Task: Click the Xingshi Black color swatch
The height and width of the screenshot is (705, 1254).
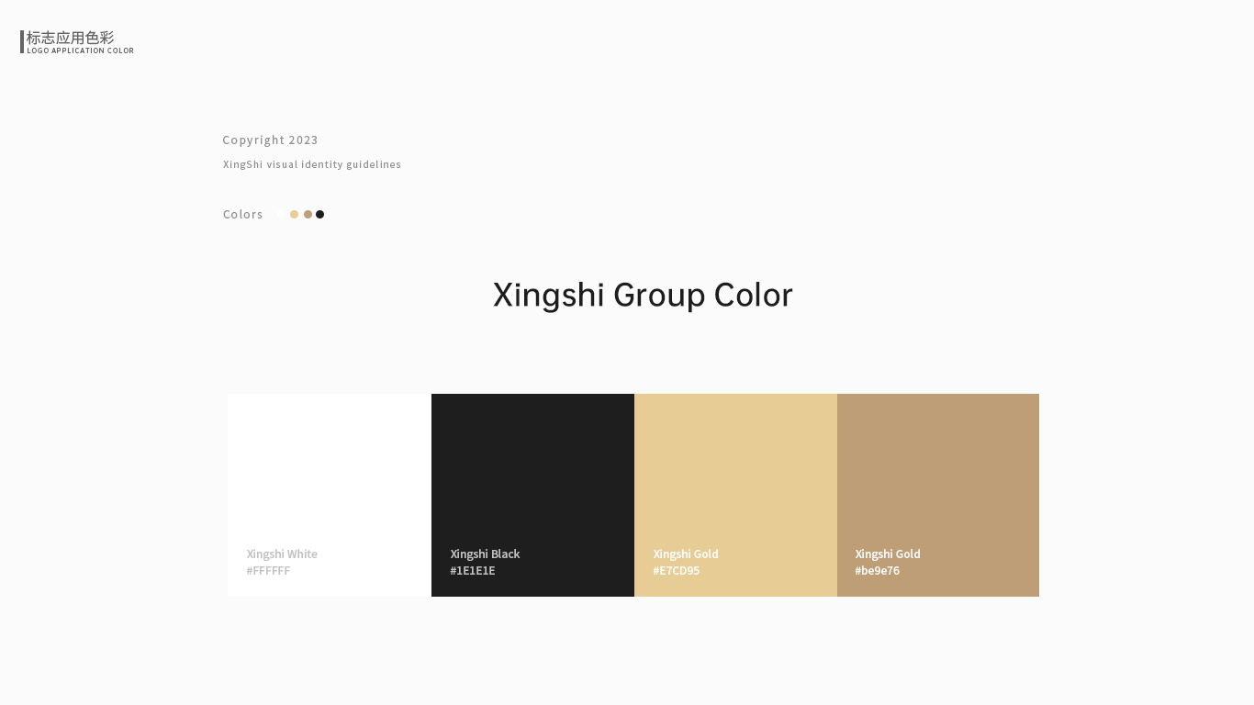Action: [x=532, y=495]
